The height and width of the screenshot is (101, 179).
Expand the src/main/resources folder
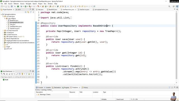[x=3, y=31]
